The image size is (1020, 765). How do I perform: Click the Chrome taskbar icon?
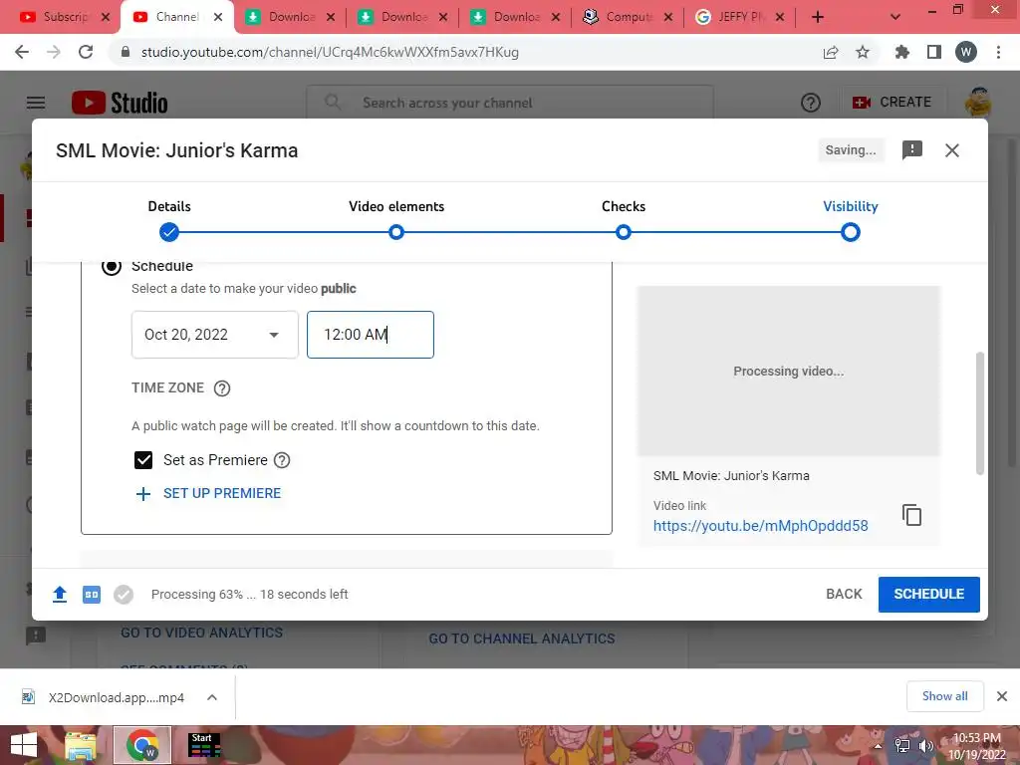pyautogui.click(x=142, y=745)
